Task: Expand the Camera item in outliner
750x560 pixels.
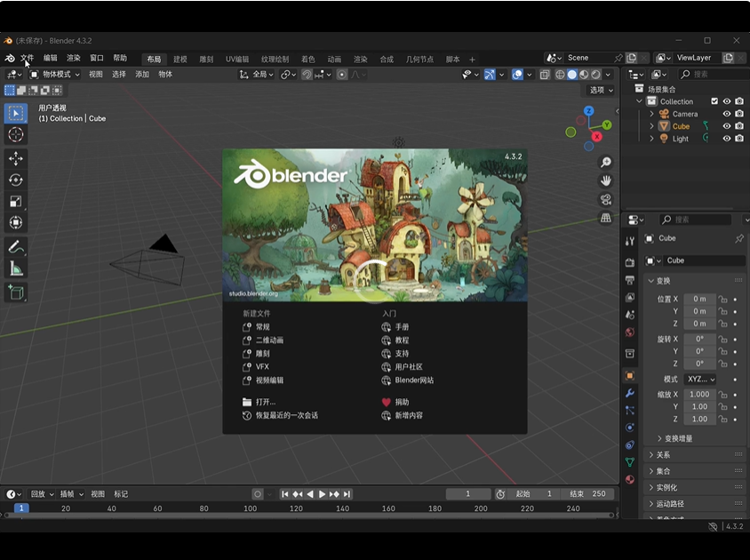Action: pyautogui.click(x=651, y=114)
